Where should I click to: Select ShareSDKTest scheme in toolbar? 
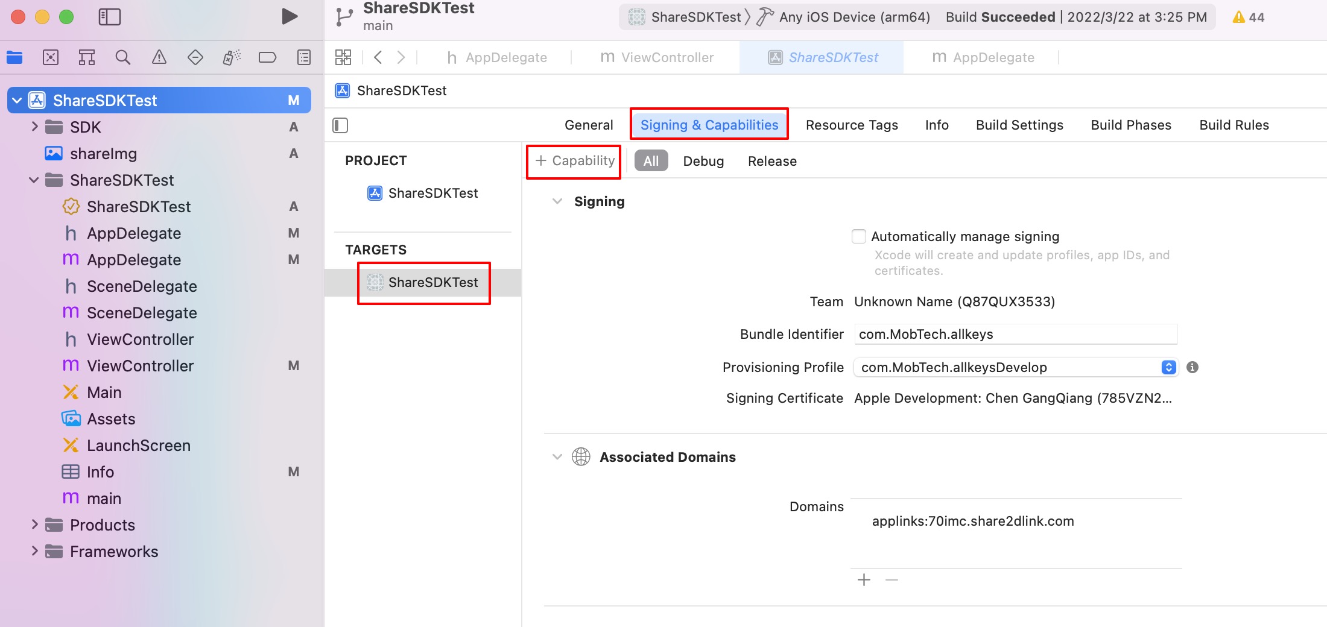685,17
